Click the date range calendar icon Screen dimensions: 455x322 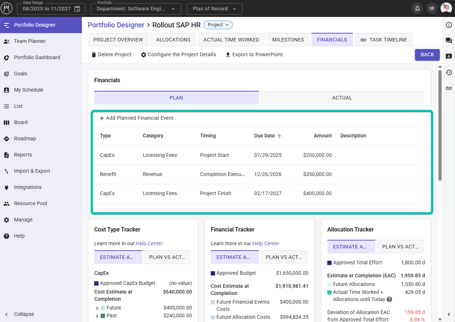click(77, 9)
